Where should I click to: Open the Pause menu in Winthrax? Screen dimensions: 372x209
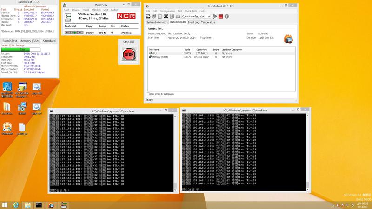coord(86,10)
